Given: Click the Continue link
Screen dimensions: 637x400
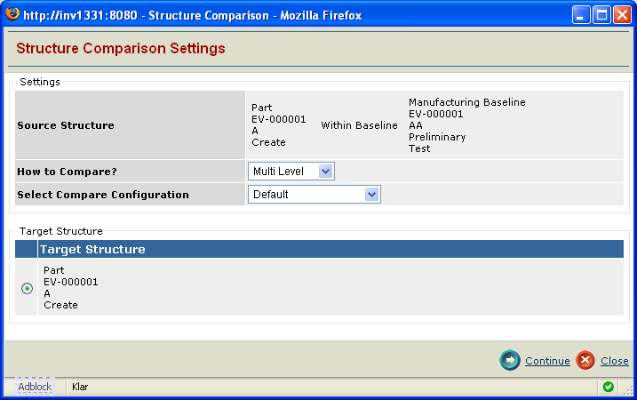Looking at the screenshot, I should point(547,361).
